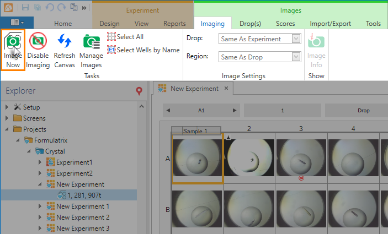Click the application logo icon
Image resolution: width=388 pixels, height=234 pixels.
click(x=8, y=8)
